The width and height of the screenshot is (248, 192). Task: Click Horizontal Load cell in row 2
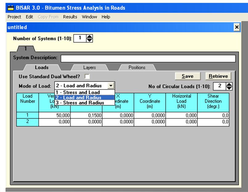[x=181, y=122]
